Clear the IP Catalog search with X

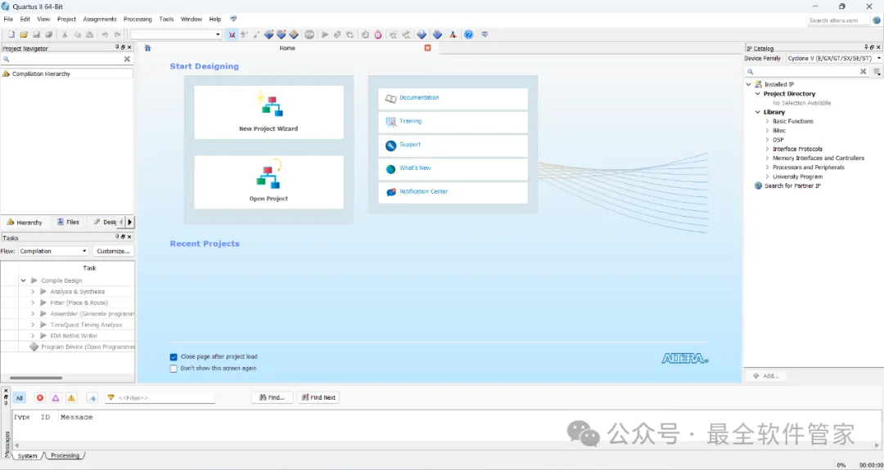click(x=864, y=71)
